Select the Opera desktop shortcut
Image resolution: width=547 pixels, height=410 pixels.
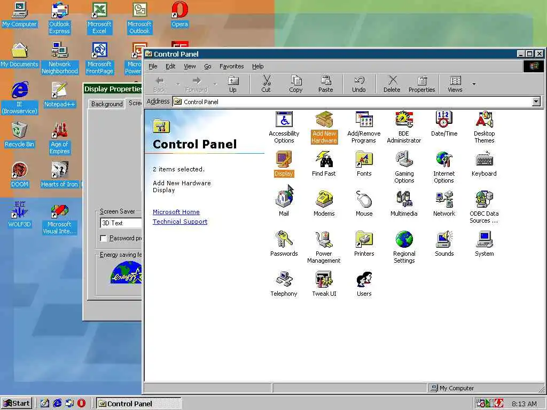(x=179, y=14)
